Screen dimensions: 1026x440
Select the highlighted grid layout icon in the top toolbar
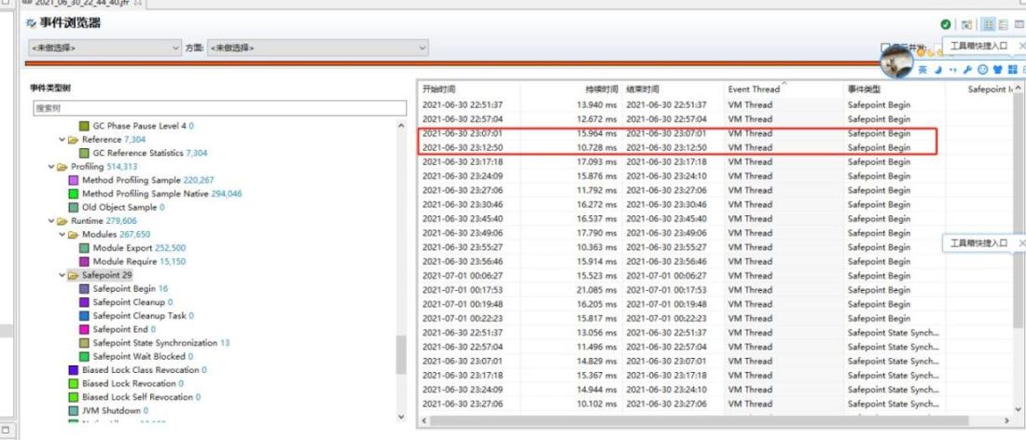click(x=988, y=24)
